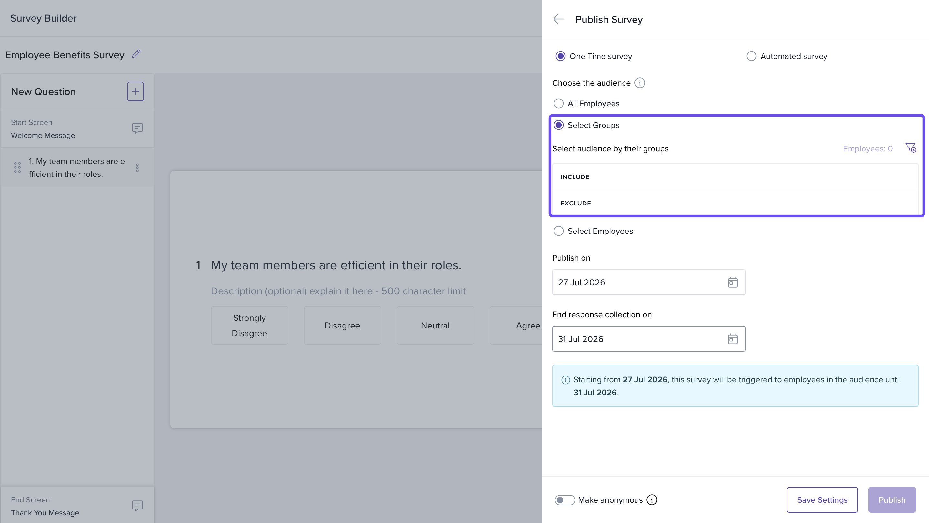The image size is (929, 523).
Task: Click the Employees: 0 count label
Action: tap(867, 149)
